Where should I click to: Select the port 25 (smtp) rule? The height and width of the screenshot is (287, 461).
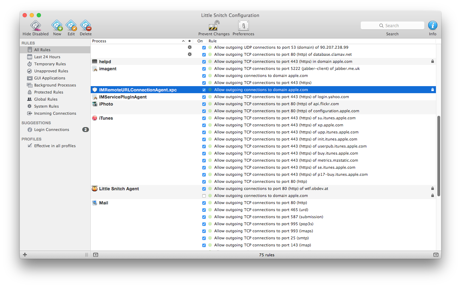coord(263,238)
